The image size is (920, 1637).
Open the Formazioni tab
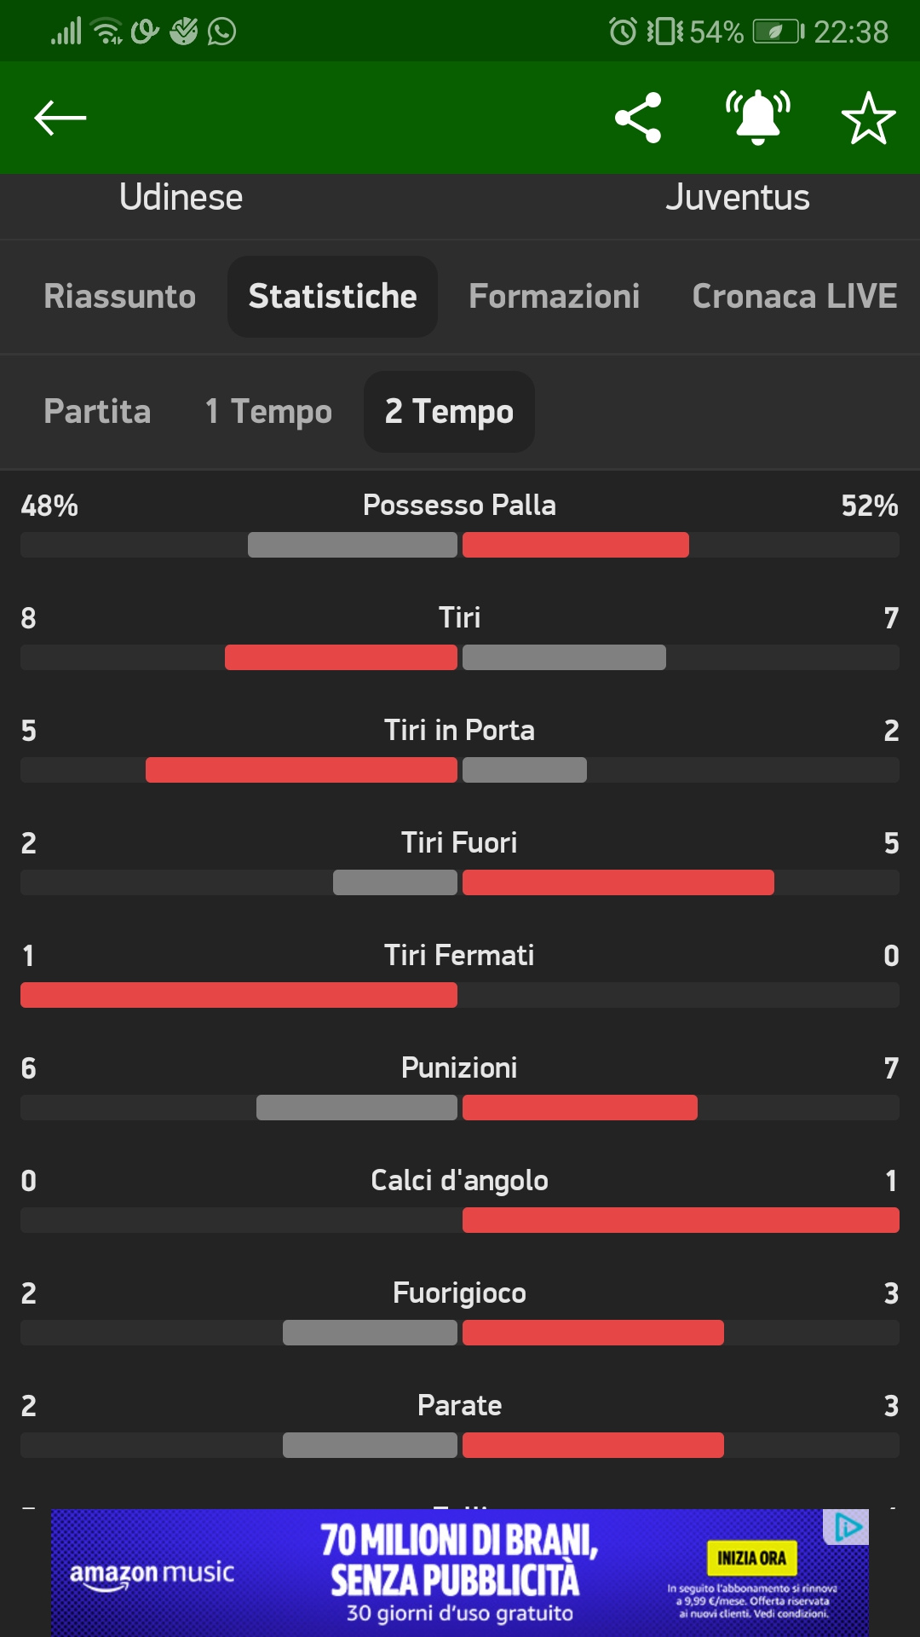[554, 297]
